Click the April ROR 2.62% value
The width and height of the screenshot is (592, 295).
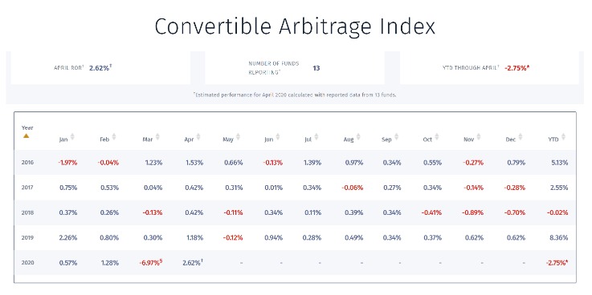coord(100,68)
